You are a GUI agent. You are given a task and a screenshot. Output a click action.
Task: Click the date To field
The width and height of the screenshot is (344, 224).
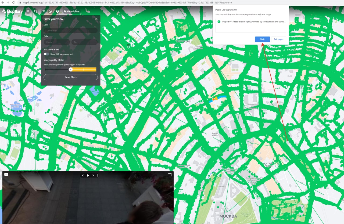[84, 42]
